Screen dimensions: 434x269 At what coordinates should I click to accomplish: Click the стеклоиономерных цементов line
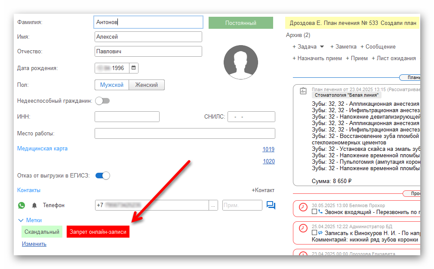point(349,143)
